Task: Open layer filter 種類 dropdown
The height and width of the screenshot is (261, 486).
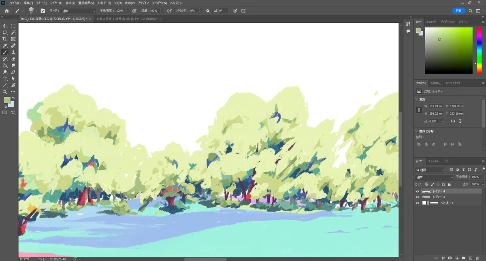Action: (x=430, y=170)
